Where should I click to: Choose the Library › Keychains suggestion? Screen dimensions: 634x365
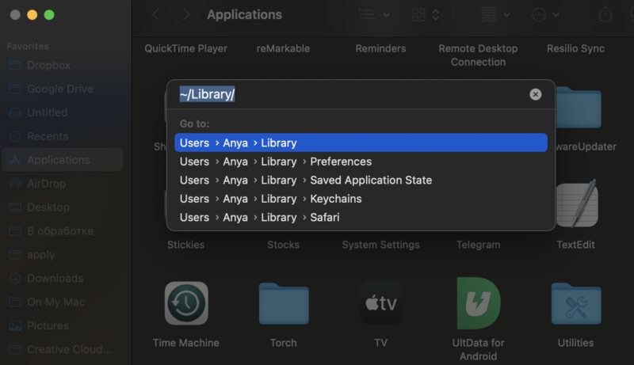pos(361,199)
